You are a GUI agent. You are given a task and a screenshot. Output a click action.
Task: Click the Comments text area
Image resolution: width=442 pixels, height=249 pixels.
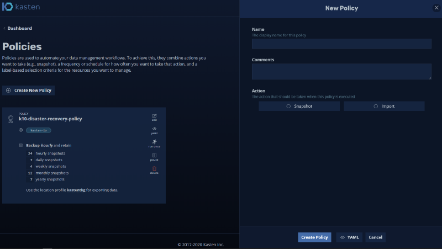(x=341, y=72)
